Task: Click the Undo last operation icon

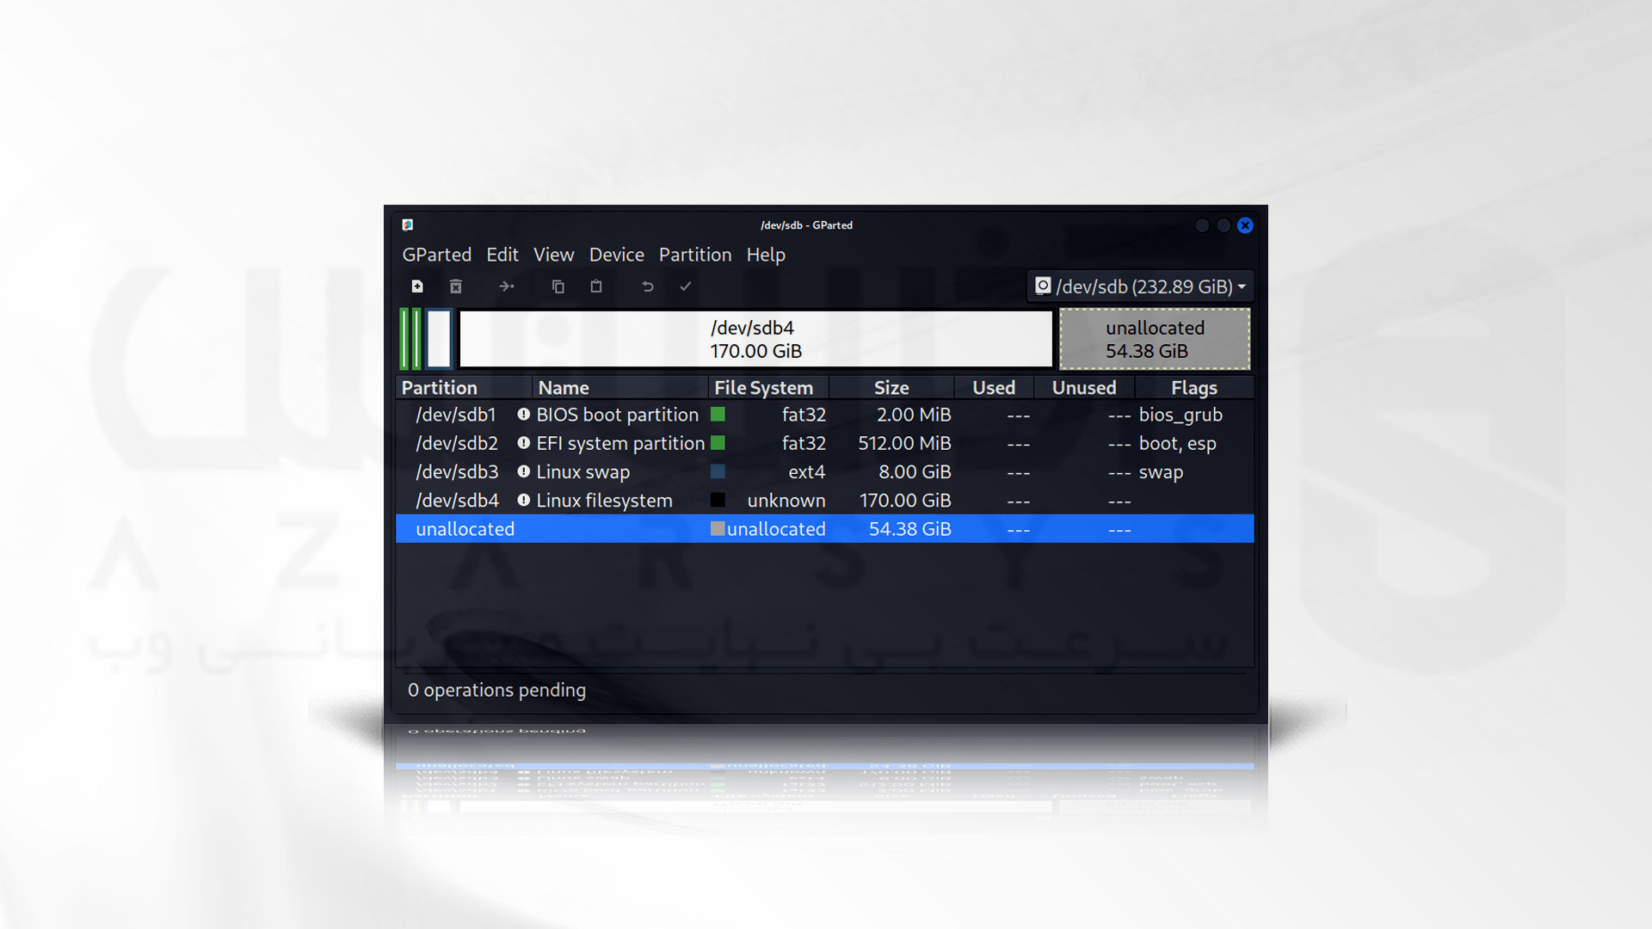Action: click(648, 286)
